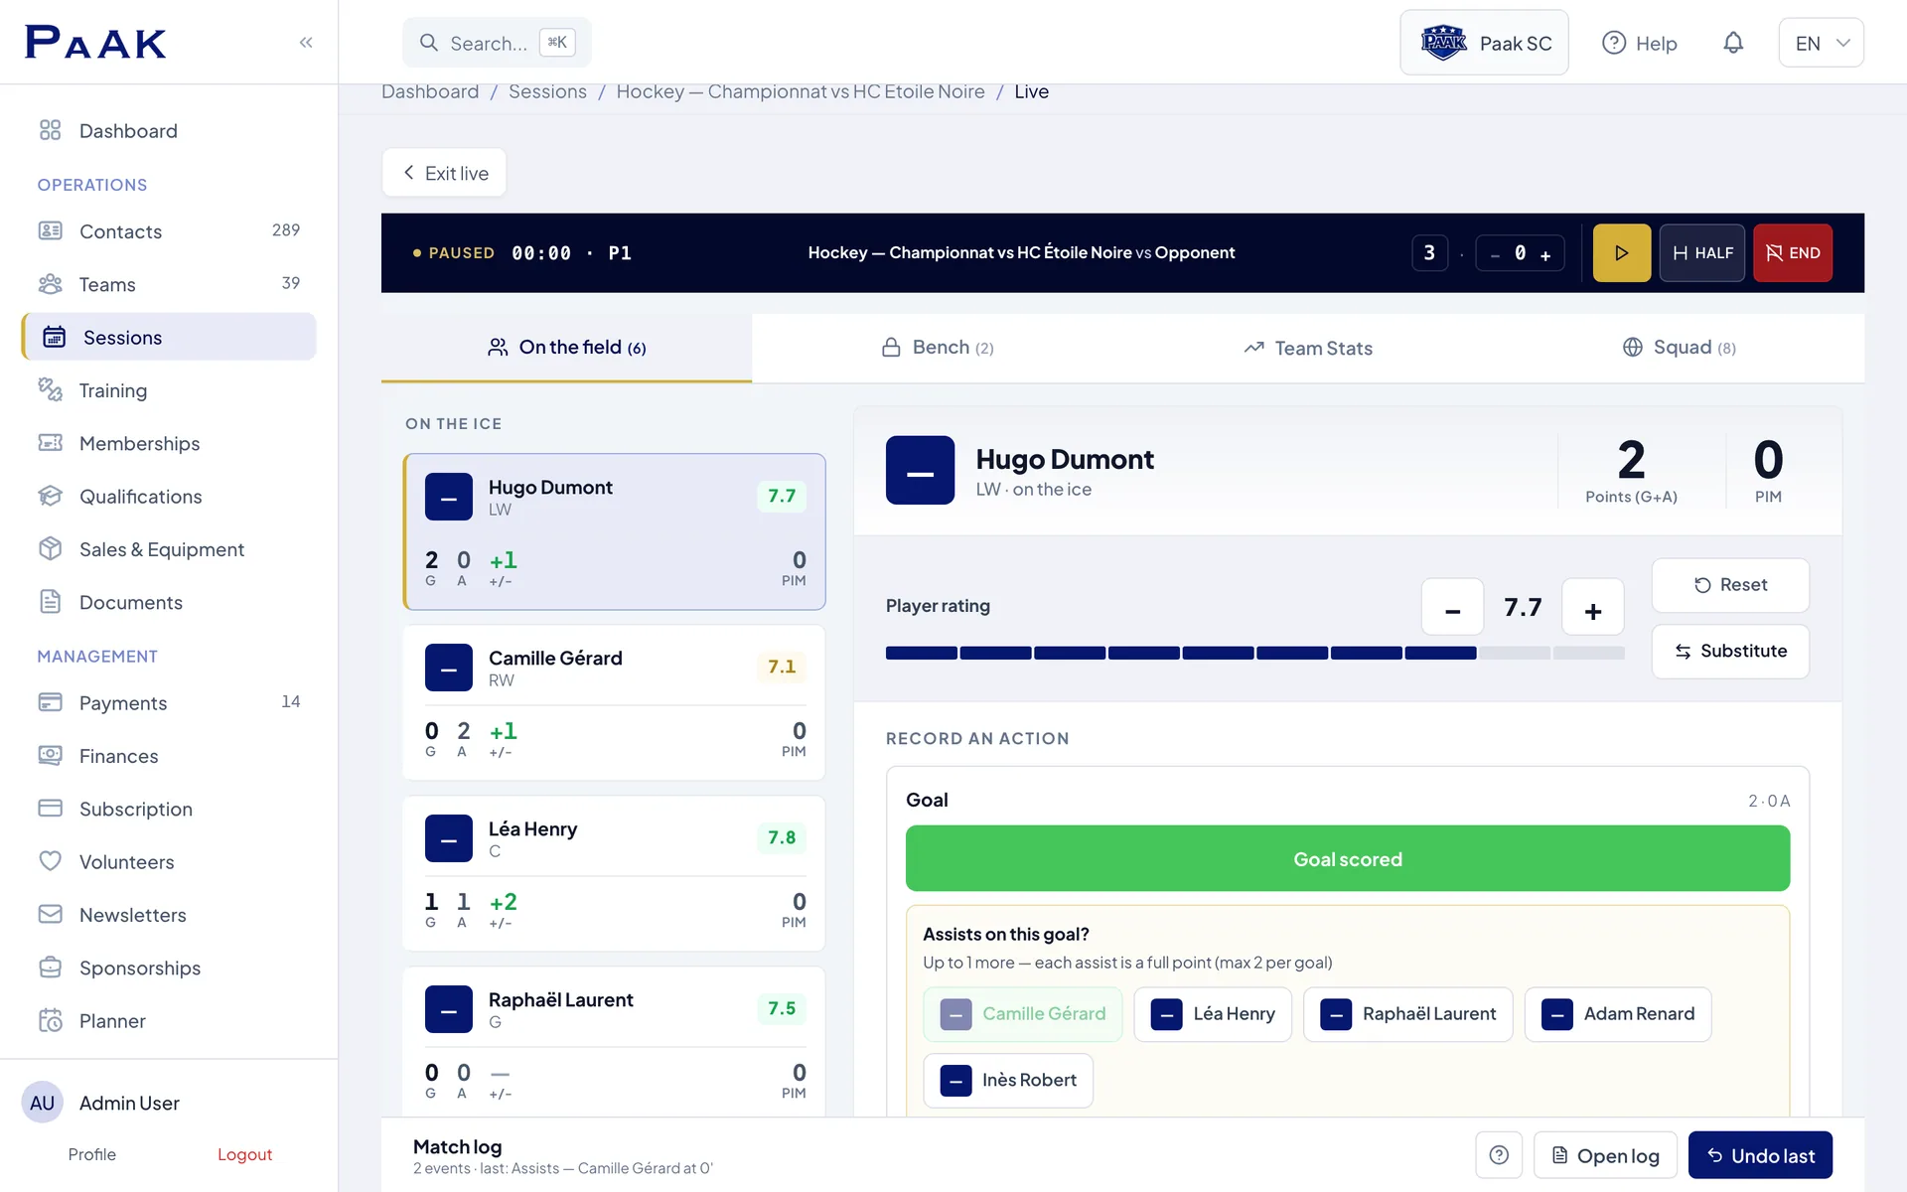Open Volunteers in sidebar
Image resolution: width=1907 pixels, height=1192 pixels.
coord(169,861)
